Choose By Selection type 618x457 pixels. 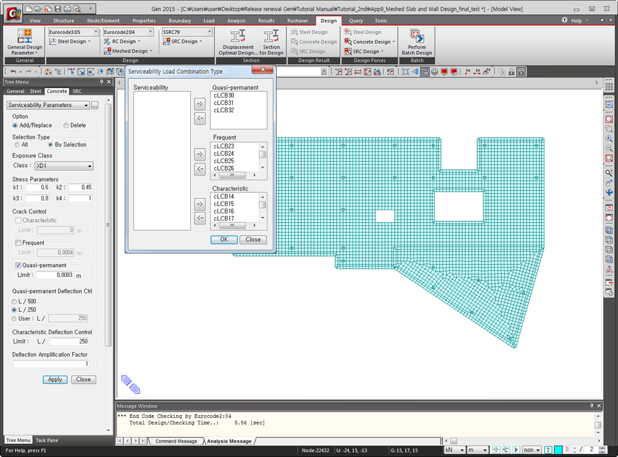tap(67, 144)
